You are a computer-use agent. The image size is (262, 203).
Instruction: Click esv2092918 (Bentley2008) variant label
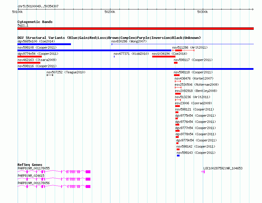196,91
